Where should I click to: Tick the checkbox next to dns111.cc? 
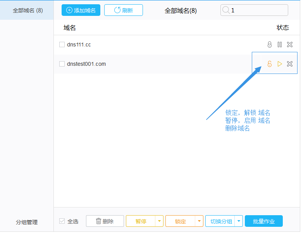[x=62, y=45]
